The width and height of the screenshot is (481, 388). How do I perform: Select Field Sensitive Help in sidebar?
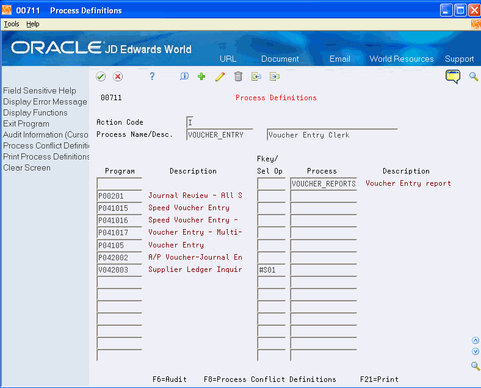pos(40,90)
